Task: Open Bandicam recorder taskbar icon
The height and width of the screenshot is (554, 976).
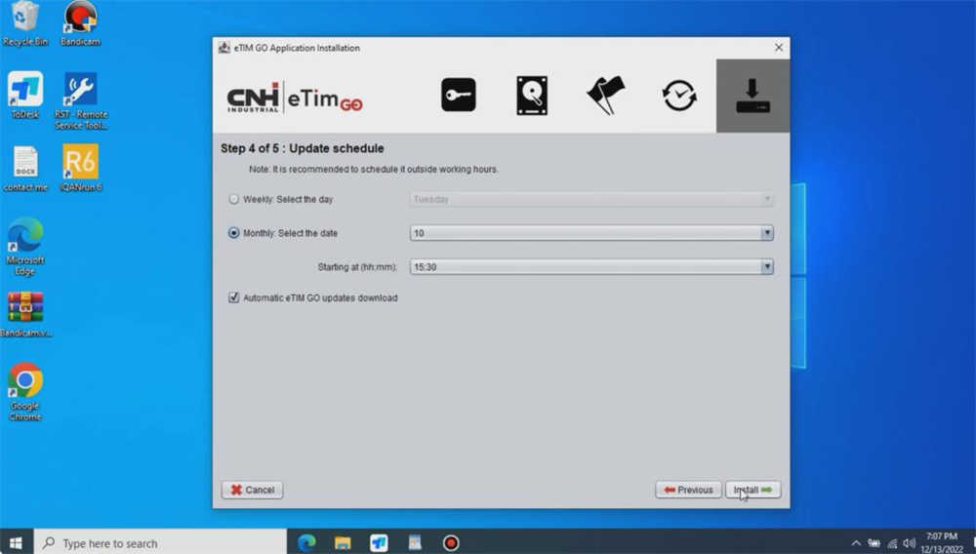Action: pyautogui.click(x=451, y=543)
